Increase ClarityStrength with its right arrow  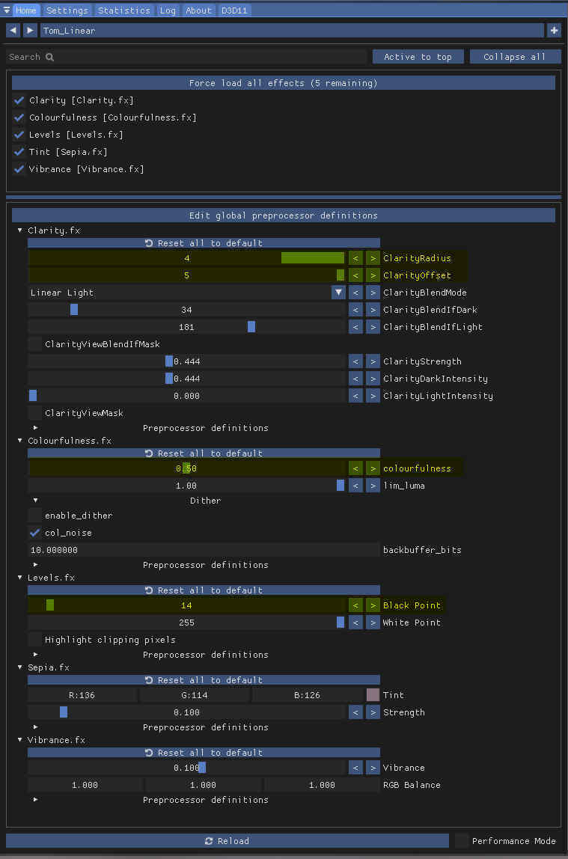[373, 361]
